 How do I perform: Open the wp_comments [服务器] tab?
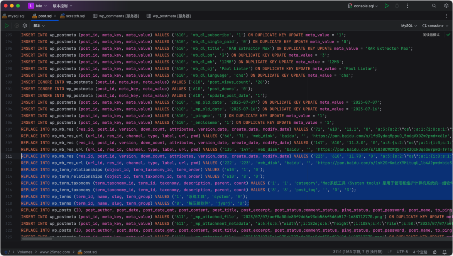click(116, 16)
